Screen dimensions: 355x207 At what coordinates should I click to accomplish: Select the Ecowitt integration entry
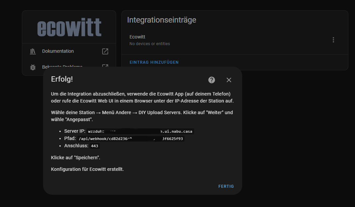pyautogui.click(x=235, y=40)
